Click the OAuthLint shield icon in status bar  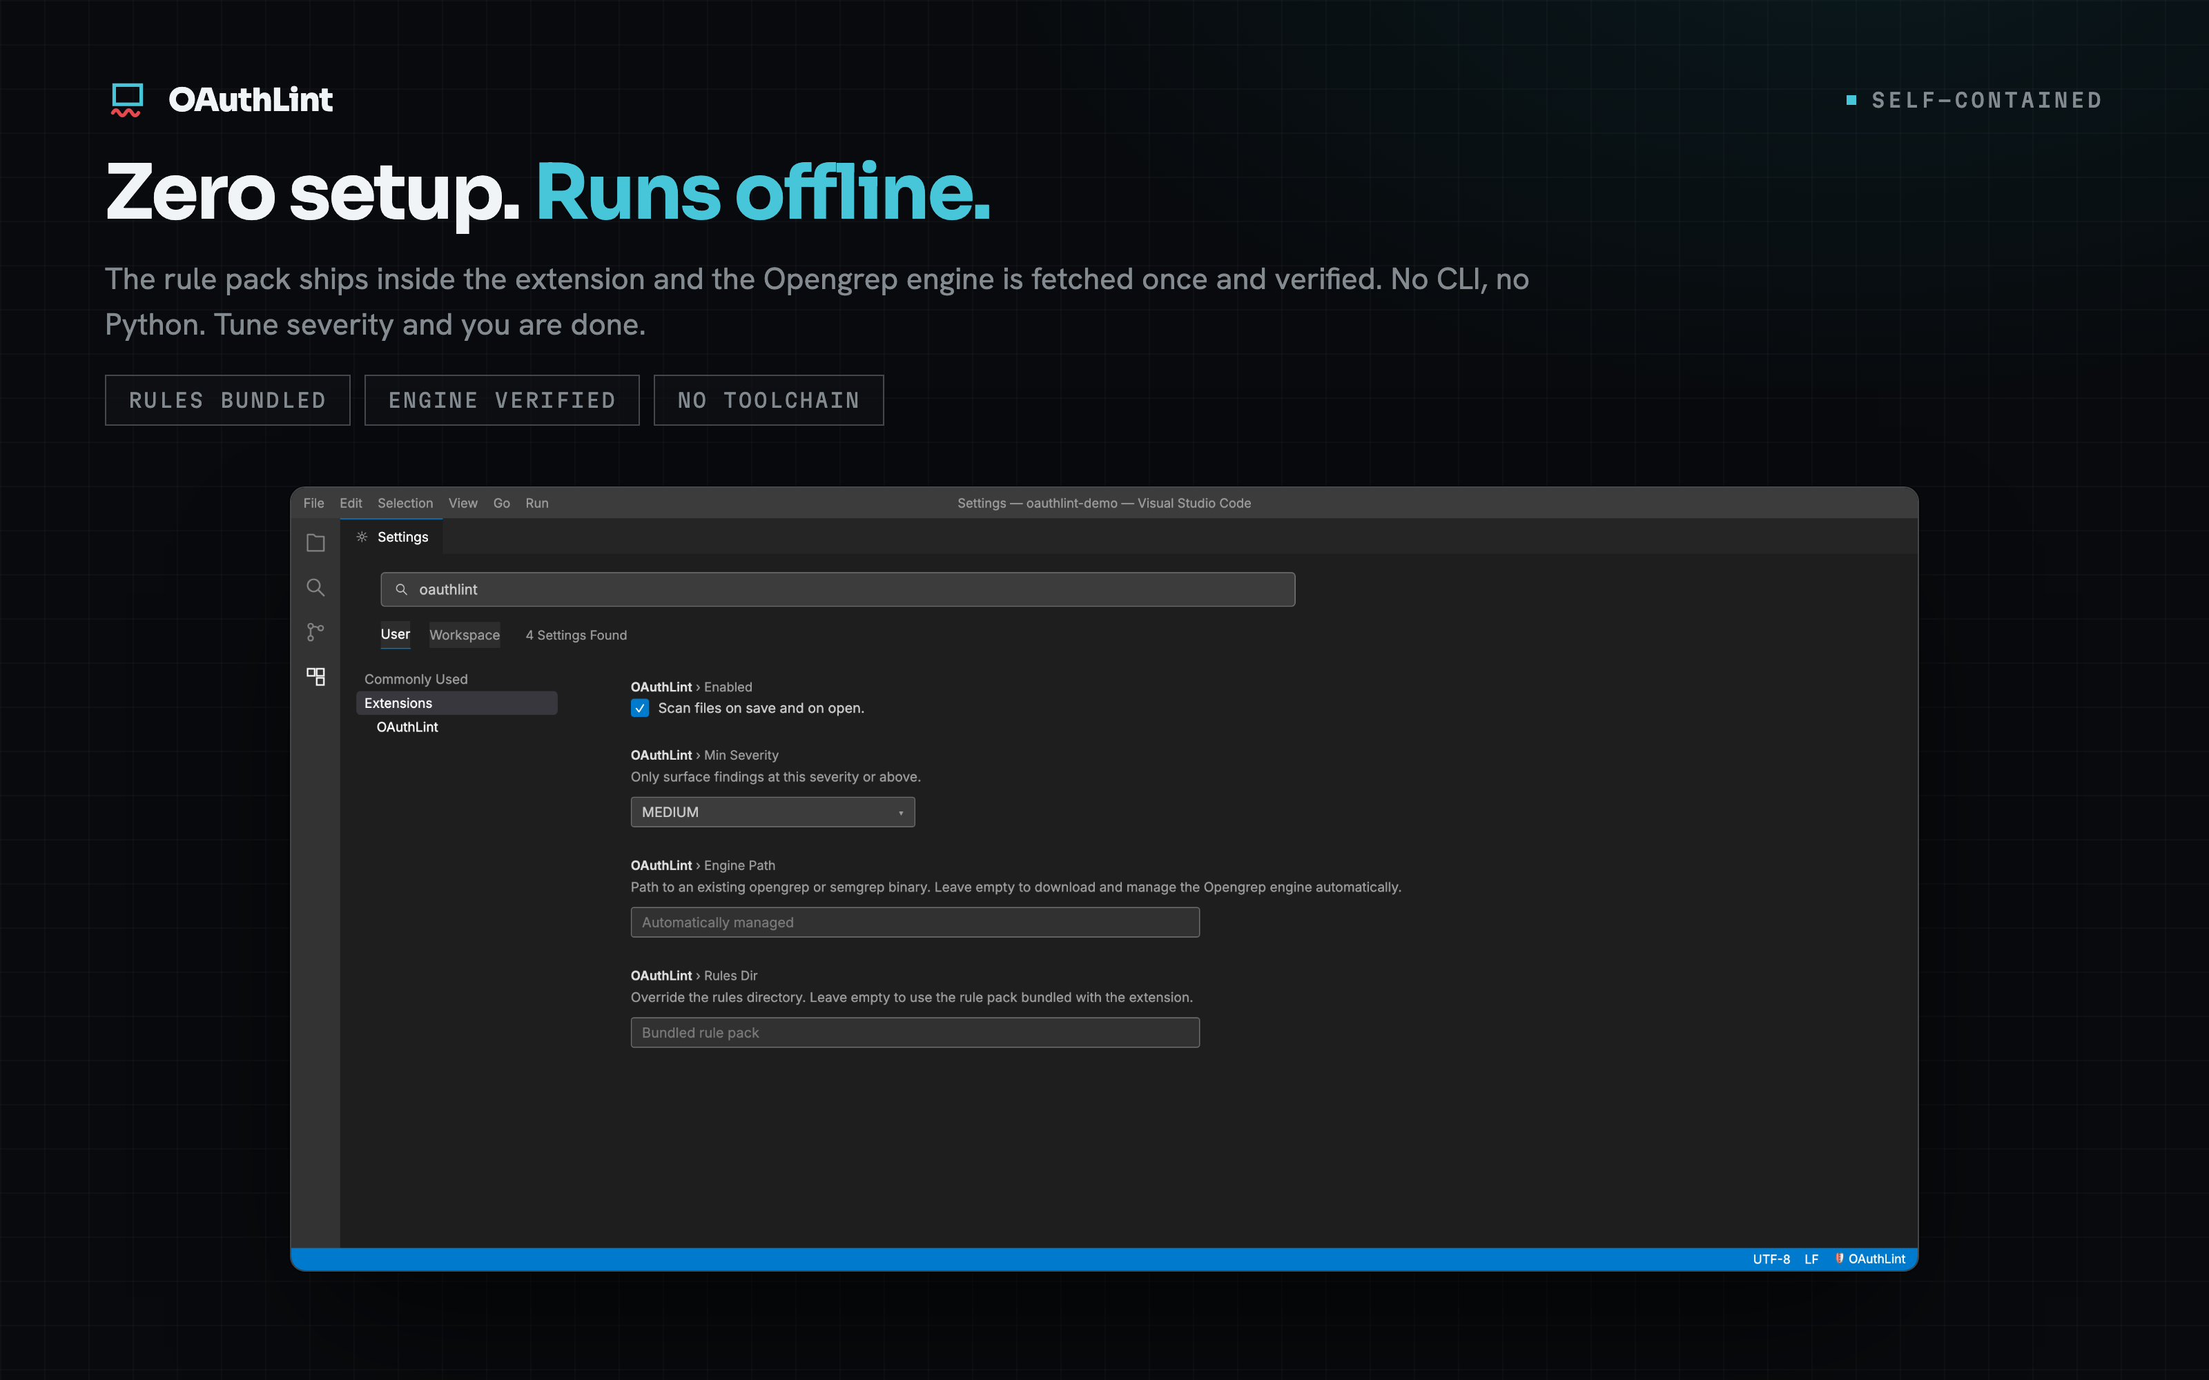point(1839,1259)
